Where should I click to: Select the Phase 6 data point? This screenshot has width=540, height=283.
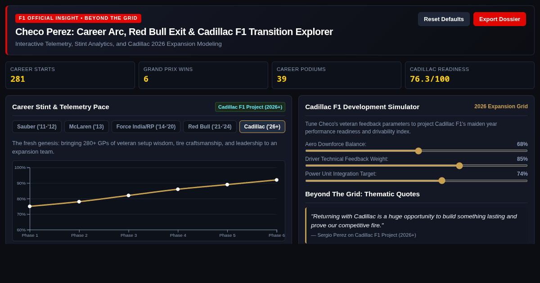(x=277, y=180)
